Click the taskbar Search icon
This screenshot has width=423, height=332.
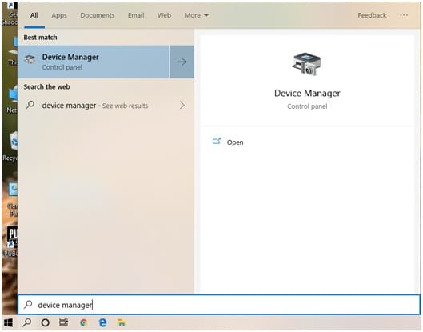pos(27,322)
